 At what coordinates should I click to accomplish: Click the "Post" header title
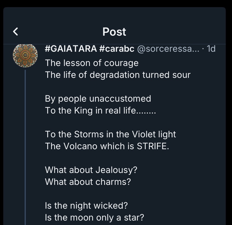[114, 32]
